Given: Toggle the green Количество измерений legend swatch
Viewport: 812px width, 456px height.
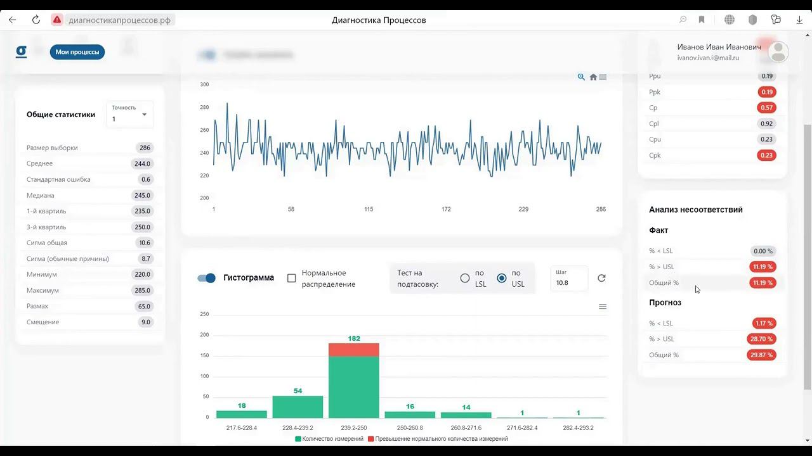Looking at the screenshot, I should click(298, 439).
